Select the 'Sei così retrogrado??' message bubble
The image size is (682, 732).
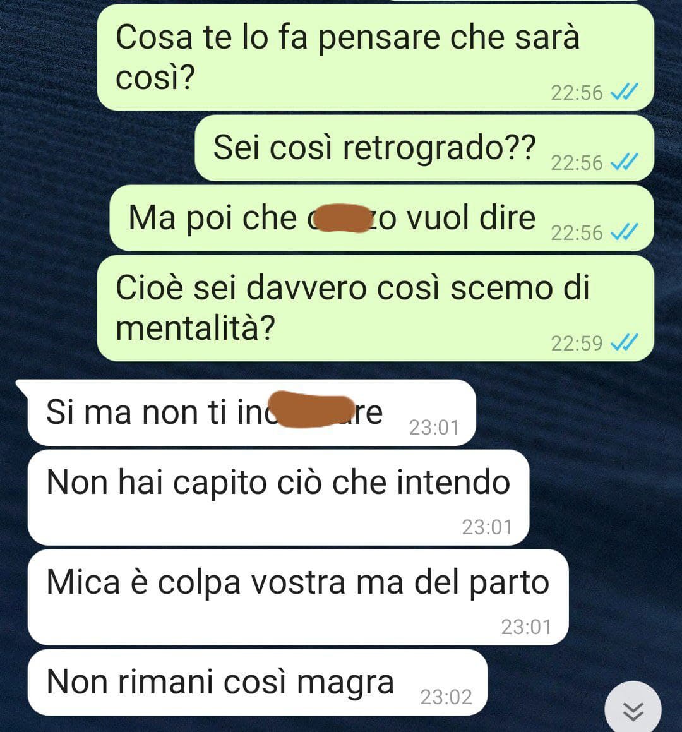tap(424, 148)
